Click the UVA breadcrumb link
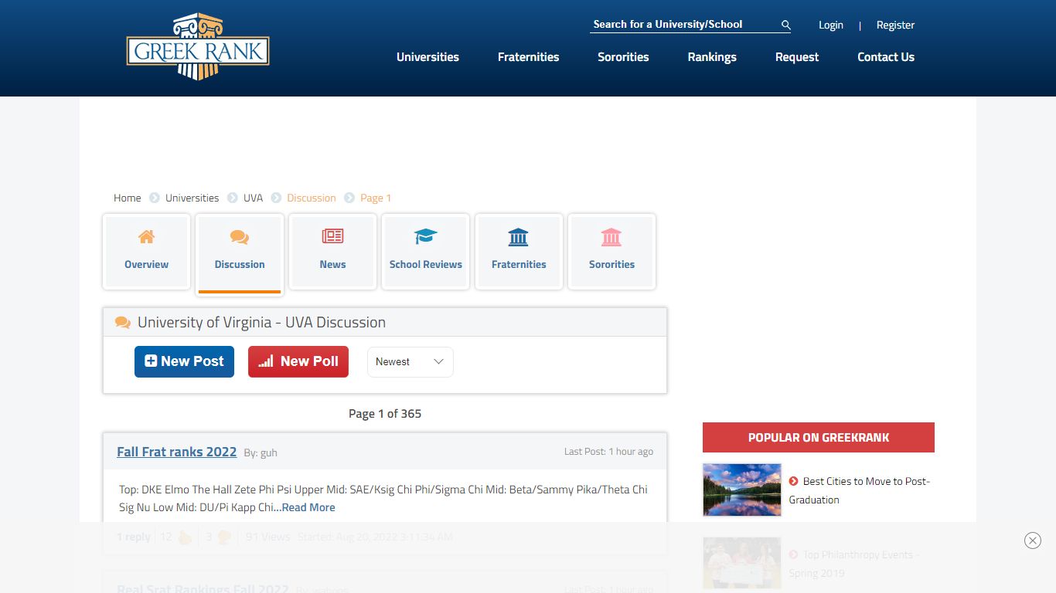This screenshot has height=593, width=1056. 253,198
